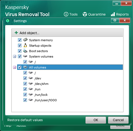Select the Startup objects row label
This screenshot has width=133, height=131.
click(x=40, y=46)
